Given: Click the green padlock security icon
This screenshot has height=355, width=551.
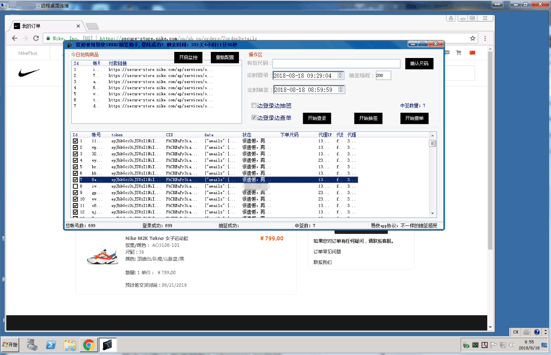Looking at the screenshot, I should pyautogui.click(x=48, y=38).
